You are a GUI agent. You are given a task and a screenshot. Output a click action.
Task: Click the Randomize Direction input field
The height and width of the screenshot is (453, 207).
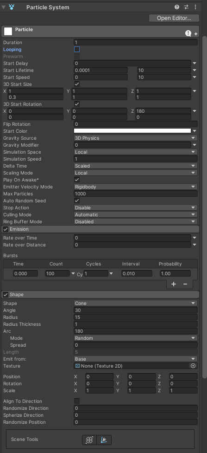(136, 408)
